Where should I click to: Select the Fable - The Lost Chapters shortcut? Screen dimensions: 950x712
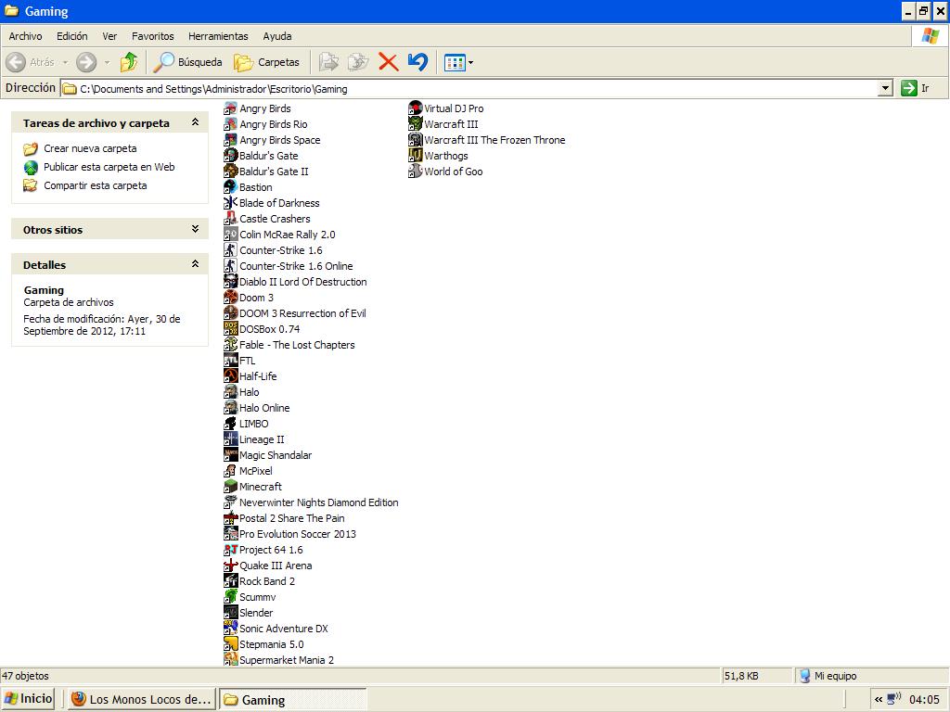(289, 345)
